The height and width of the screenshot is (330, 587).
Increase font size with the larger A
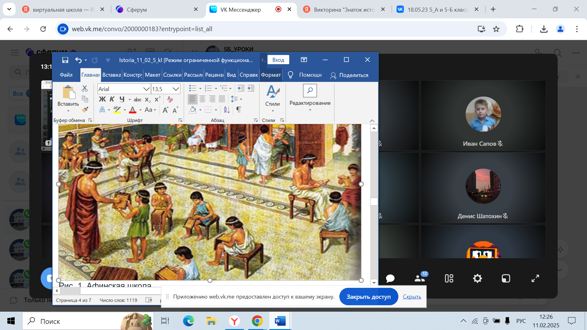[165, 110]
